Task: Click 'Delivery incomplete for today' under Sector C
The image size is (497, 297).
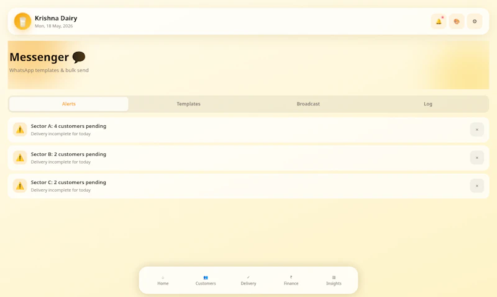Action: [60, 190]
